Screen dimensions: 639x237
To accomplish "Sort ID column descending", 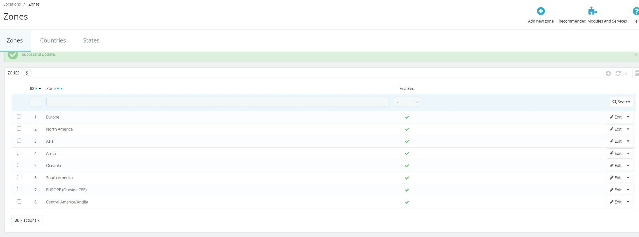I will coord(36,89).
